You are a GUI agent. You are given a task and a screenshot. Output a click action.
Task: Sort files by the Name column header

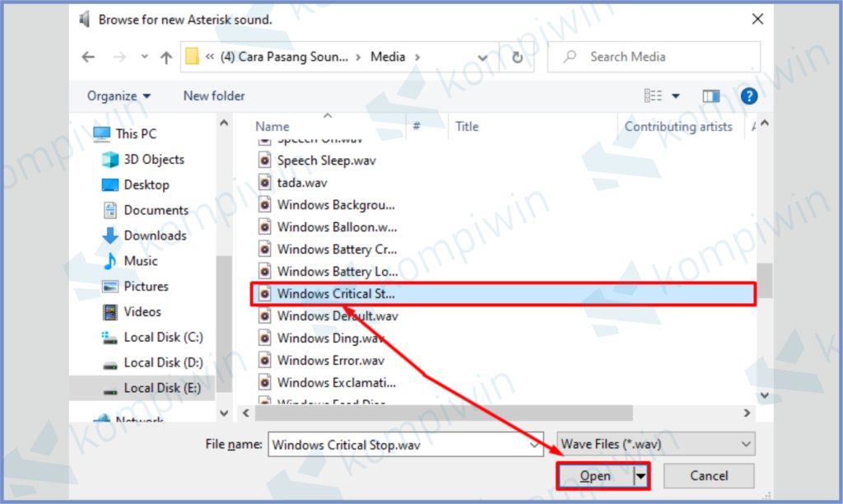pos(272,126)
